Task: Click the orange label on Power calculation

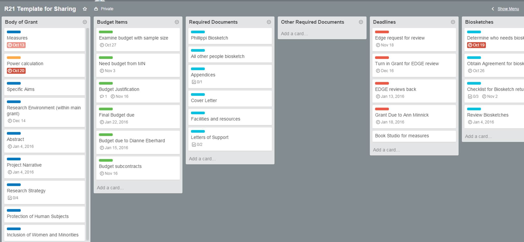Action: (14, 58)
